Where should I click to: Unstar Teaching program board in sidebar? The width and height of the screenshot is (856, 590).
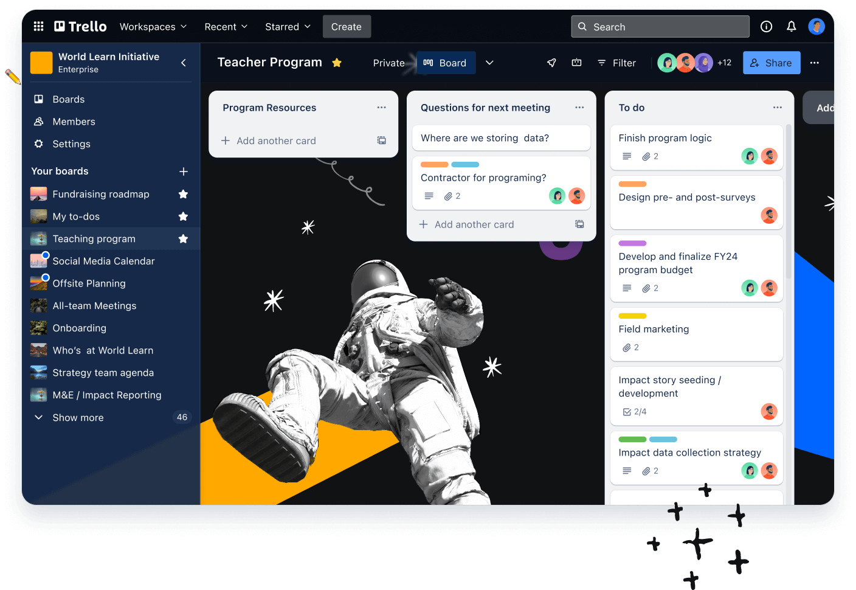click(x=183, y=239)
